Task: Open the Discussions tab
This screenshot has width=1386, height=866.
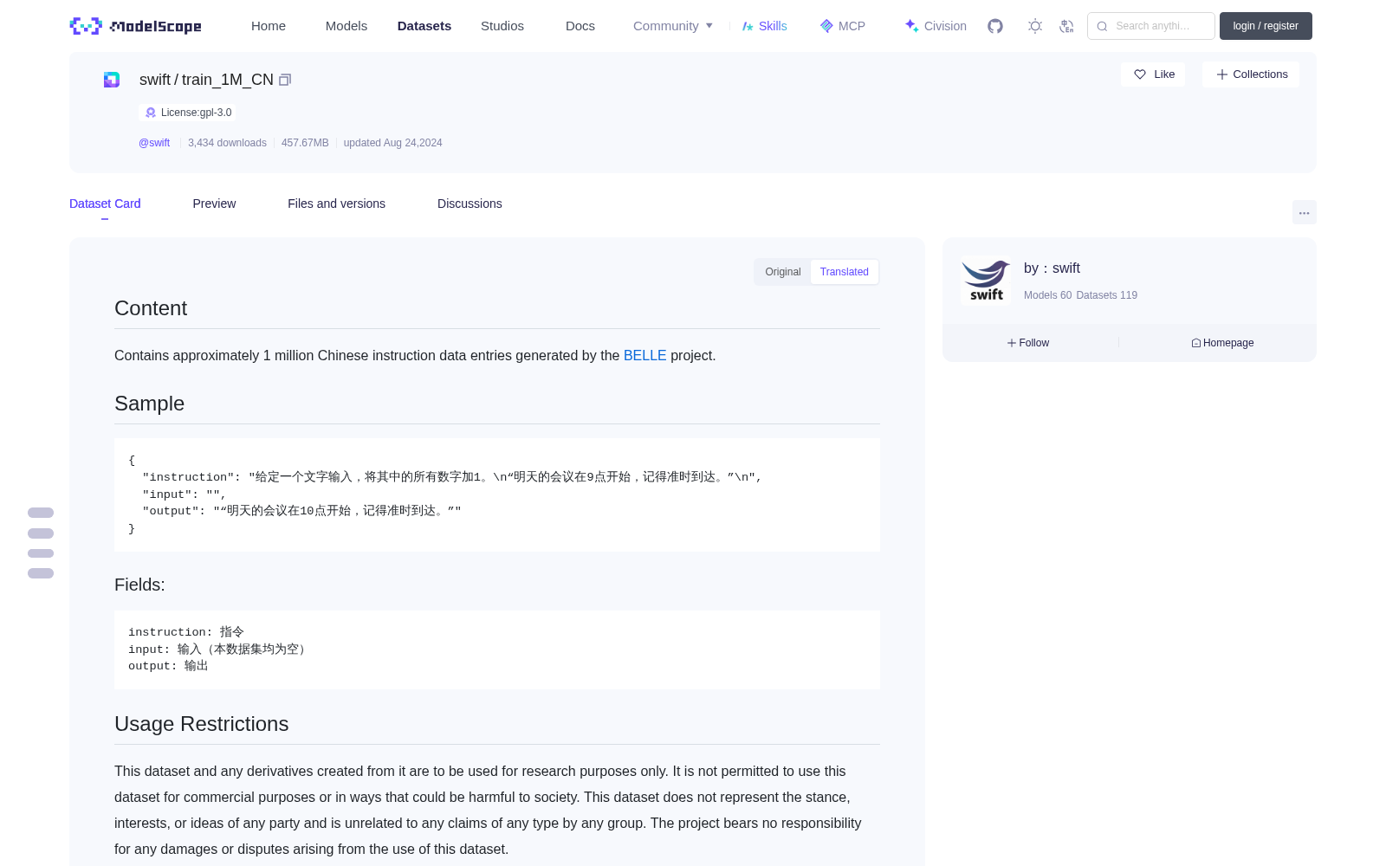Action: (x=470, y=204)
